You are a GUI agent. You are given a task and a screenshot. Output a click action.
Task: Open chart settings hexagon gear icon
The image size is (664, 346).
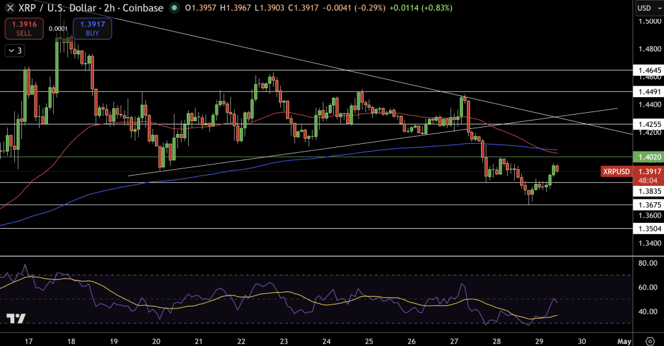(x=650, y=340)
